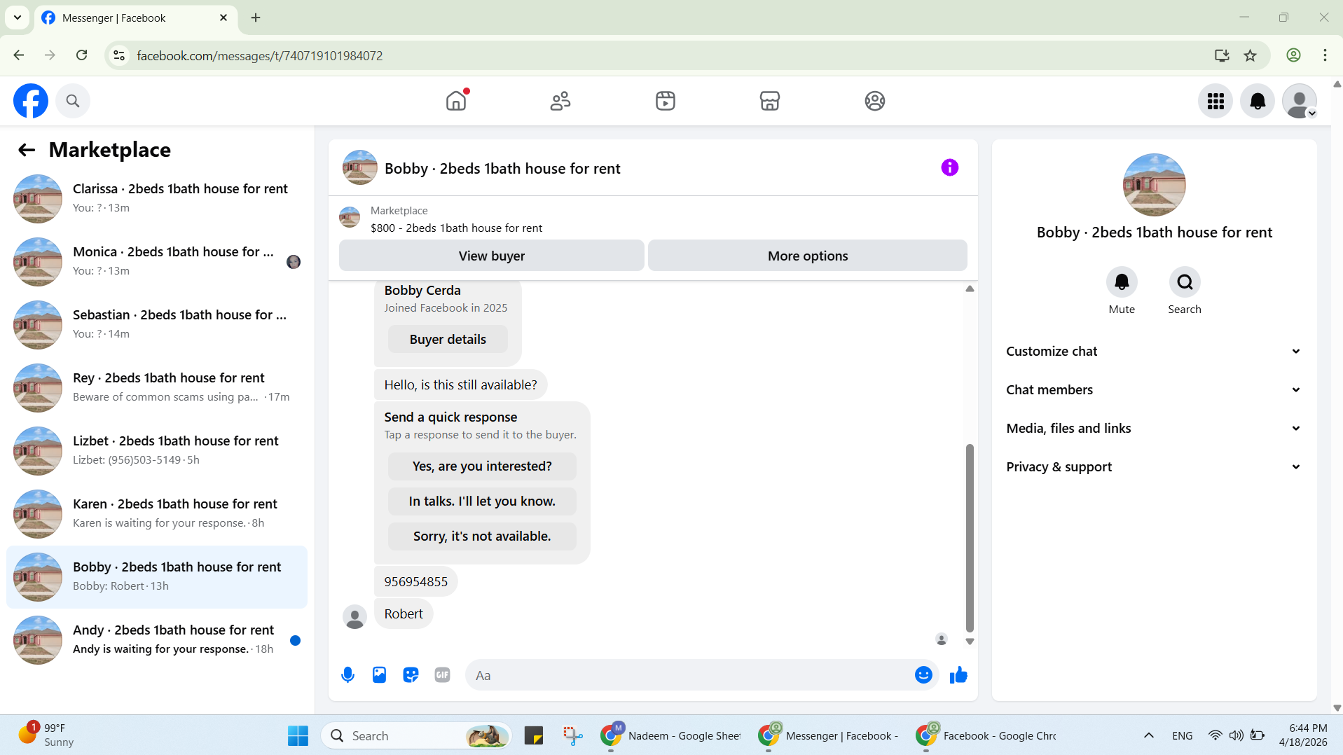Viewport: 1343px width, 755px height.
Task: Open the Chrome three-dot menu
Action: (1325, 55)
